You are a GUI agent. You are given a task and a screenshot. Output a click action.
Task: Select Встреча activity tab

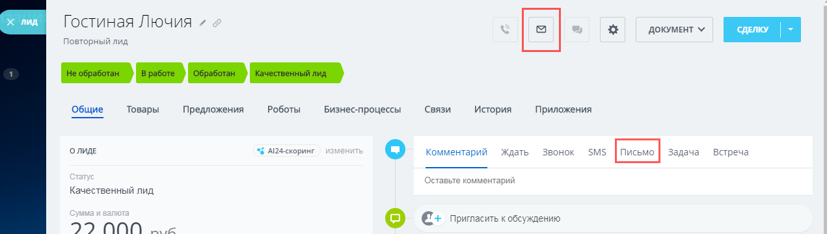tap(731, 152)
